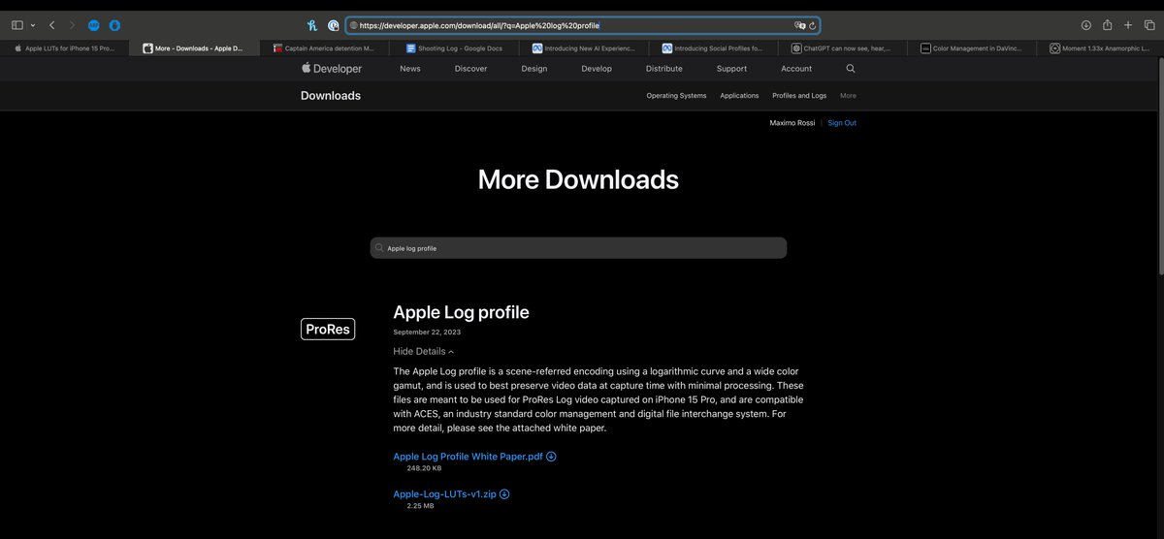Reload the page with the refresh icon
The height and width of the screenshot is (539, 1164).
[x=812, y=26]
